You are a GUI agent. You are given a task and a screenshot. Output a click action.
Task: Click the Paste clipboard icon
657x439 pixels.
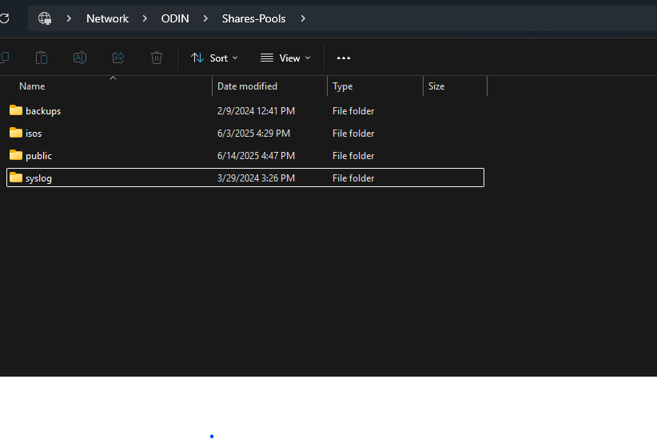point(42,58)
